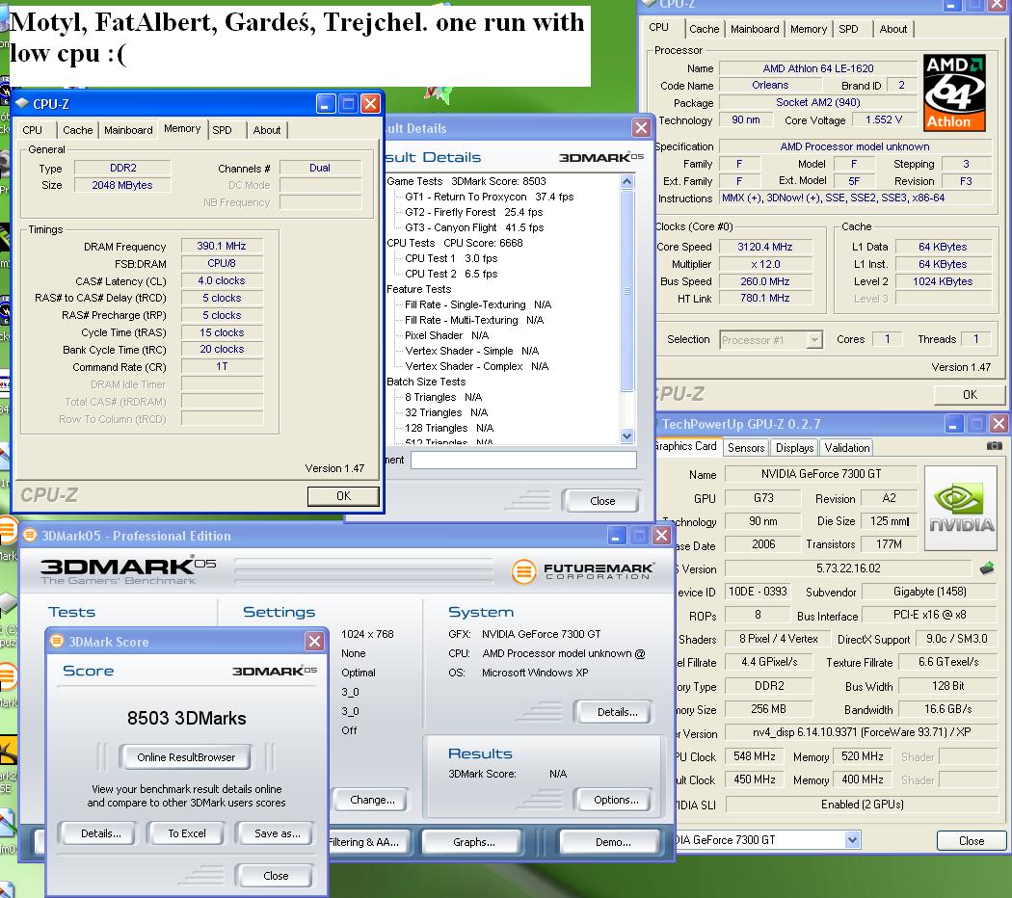1012x898 pixels.
Task: Click Save as button in score dialog
Action: click(277, 833)
